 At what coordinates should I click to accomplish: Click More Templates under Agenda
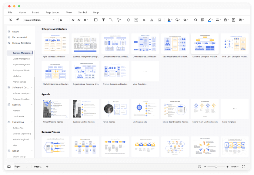(234, 109)
